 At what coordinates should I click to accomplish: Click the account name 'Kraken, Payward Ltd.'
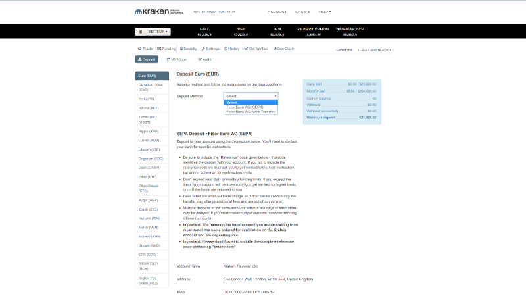[241, 266]
